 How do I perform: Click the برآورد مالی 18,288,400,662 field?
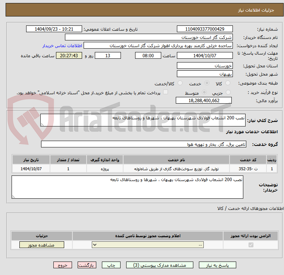tap(204, 100)
